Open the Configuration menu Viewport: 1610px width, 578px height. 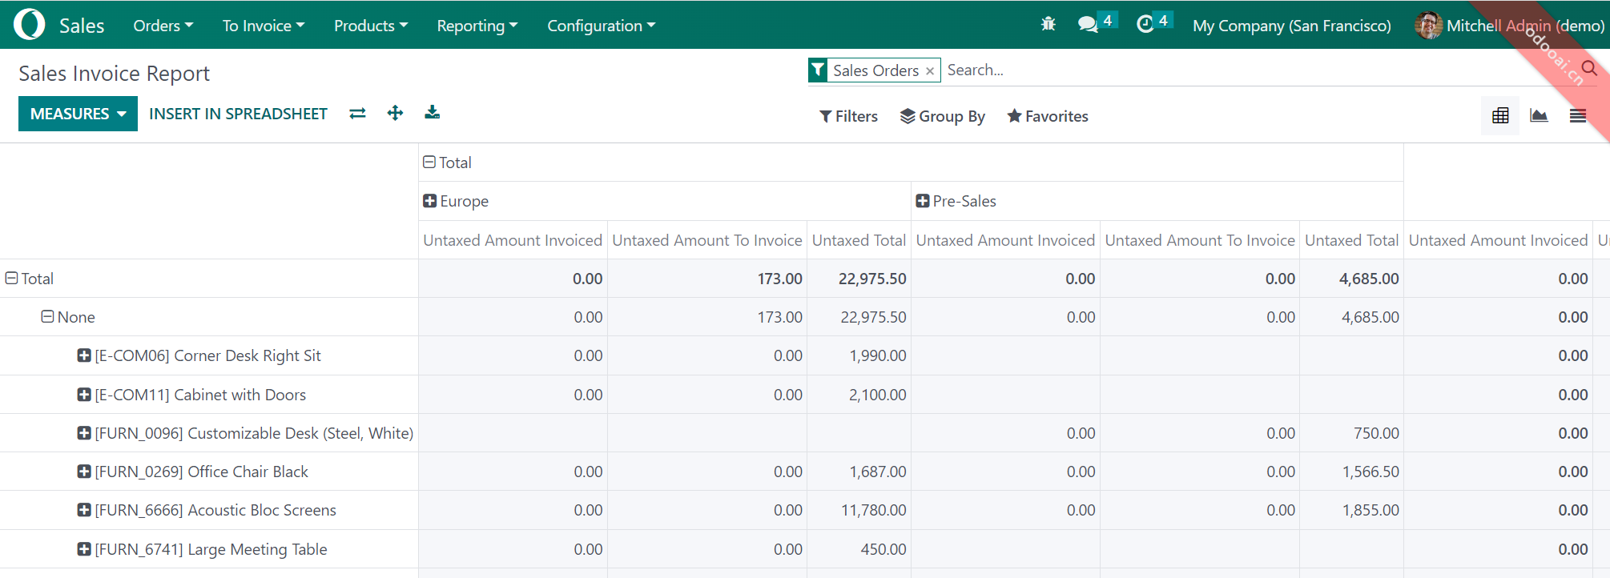click(601, 26)
